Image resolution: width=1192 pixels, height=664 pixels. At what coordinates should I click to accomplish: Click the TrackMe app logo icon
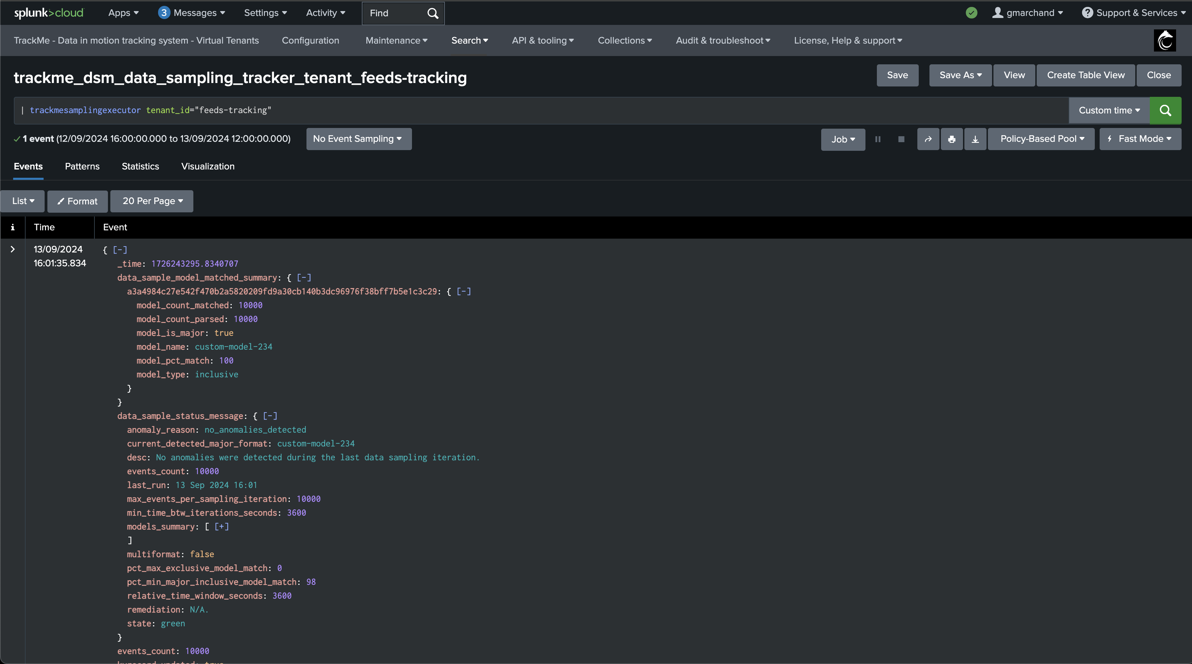(1165, 40)
